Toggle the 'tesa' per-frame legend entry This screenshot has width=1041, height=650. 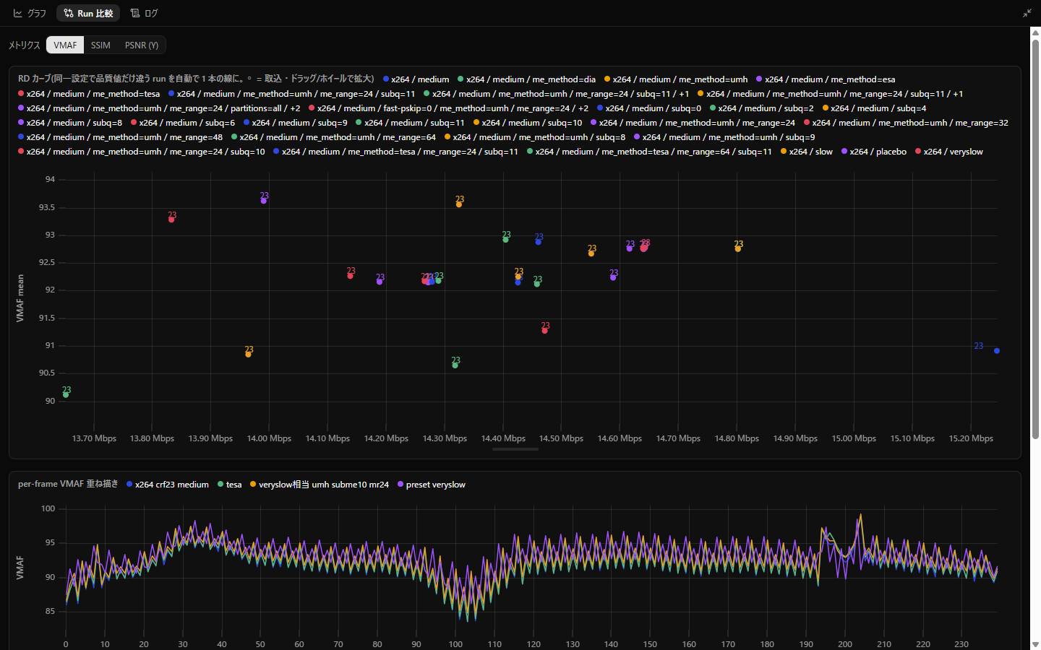[229, 485]
